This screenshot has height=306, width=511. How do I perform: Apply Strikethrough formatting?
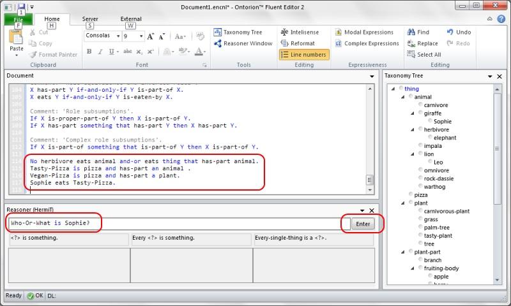(x=128, y=52)
